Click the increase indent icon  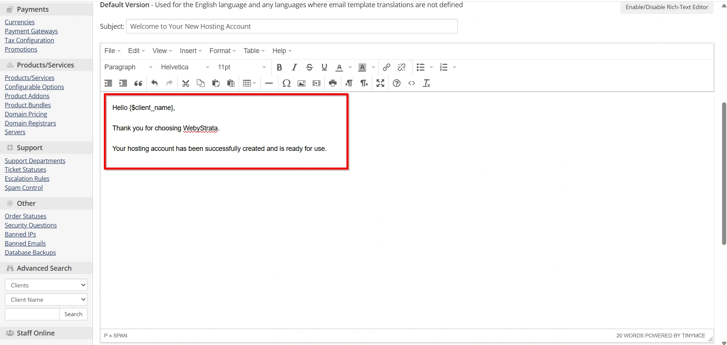[x=123, y=83]
